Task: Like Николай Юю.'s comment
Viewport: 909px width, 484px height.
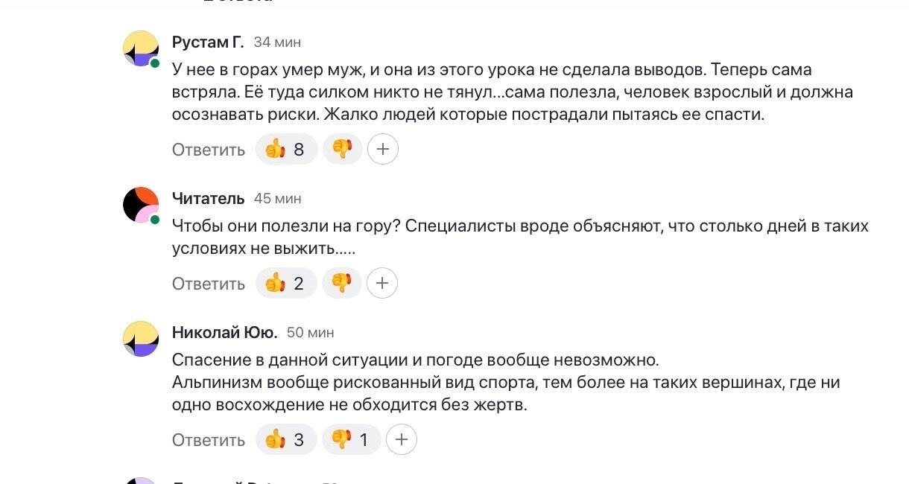Action: point(286,440)
